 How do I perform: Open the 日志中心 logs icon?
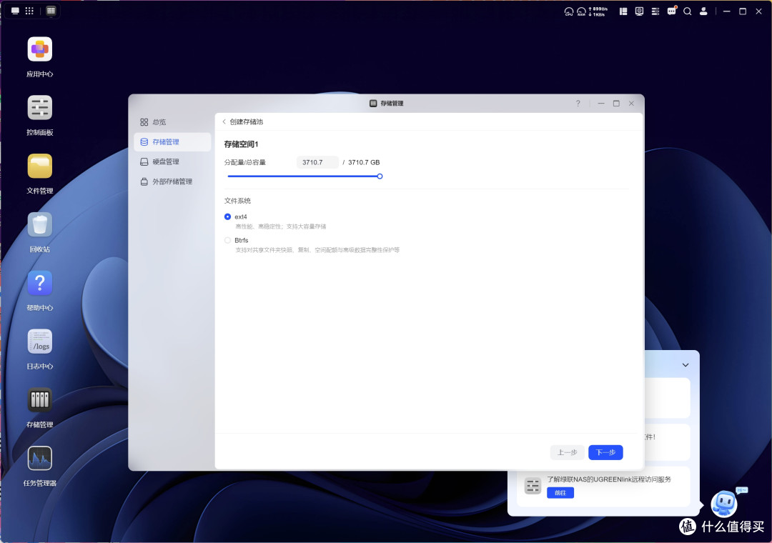[40, 342]
